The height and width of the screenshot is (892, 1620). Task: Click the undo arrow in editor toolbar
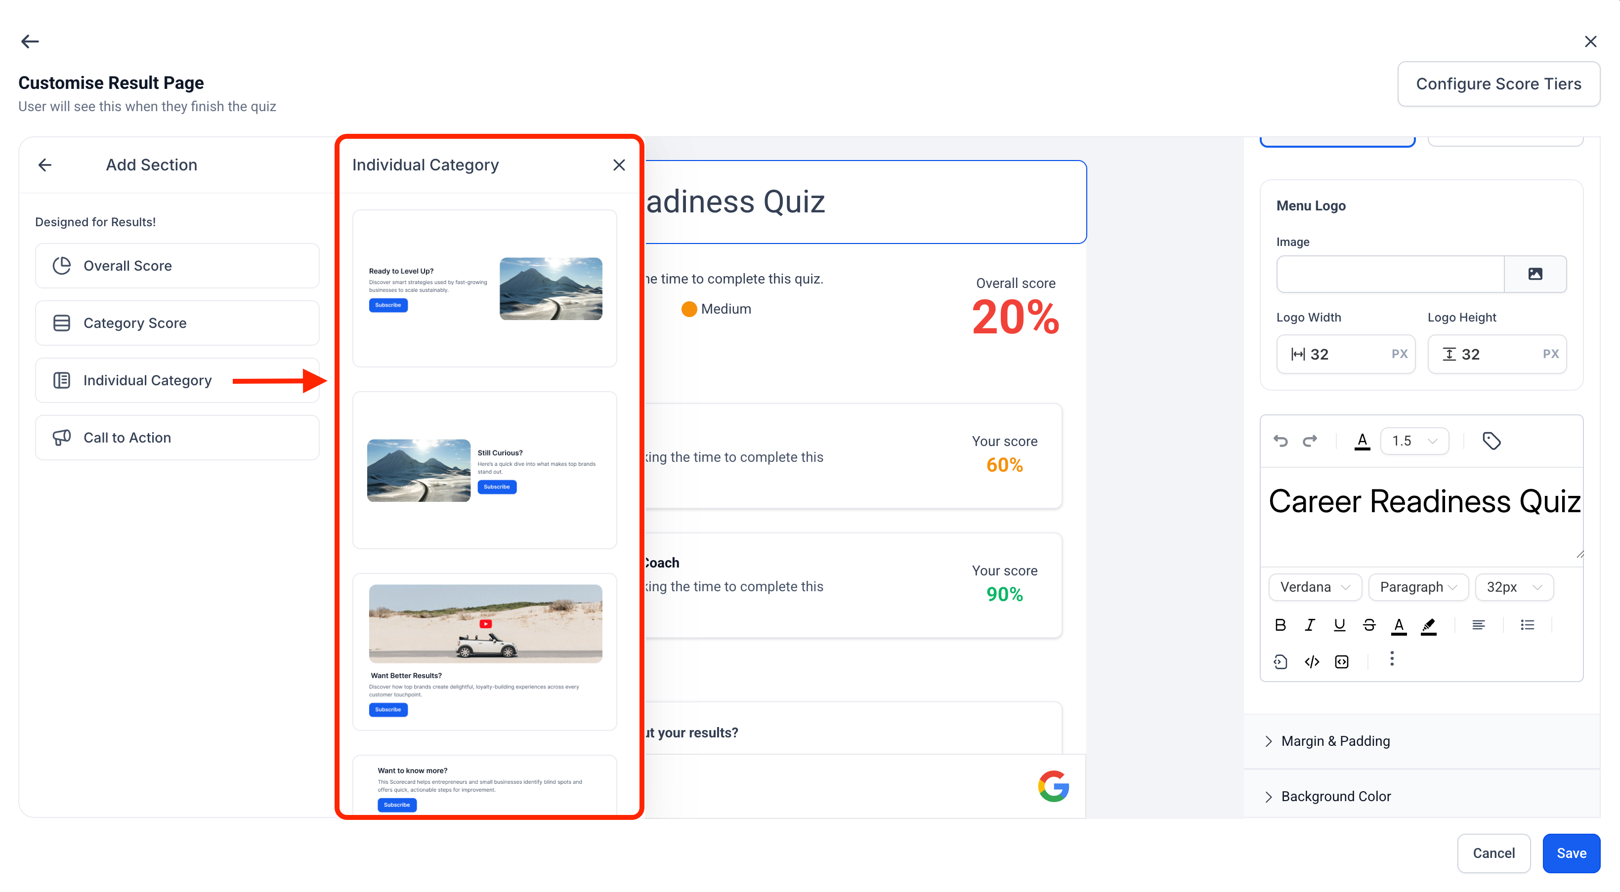1280,441
